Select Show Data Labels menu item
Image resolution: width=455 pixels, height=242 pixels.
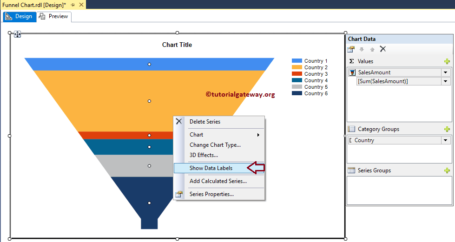219,168
